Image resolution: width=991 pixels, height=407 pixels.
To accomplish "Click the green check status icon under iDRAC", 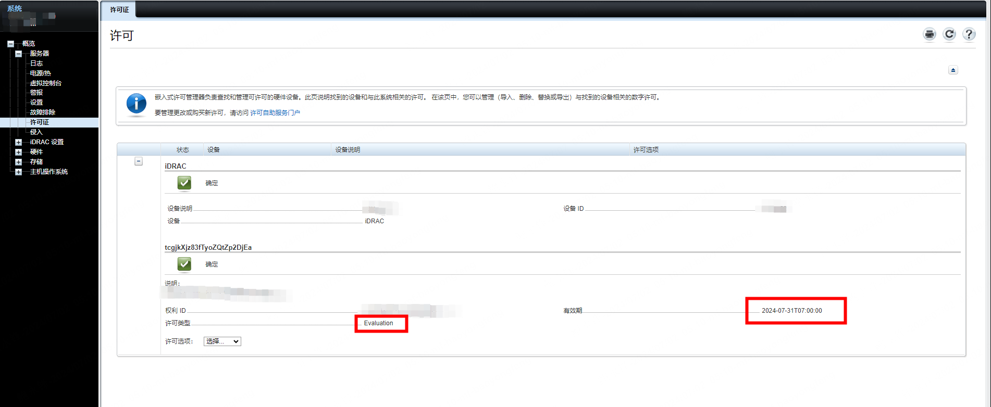I will coord(184,183).
